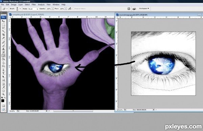
Task: Toggle Quick Mask mode
Action: (3, 106)
